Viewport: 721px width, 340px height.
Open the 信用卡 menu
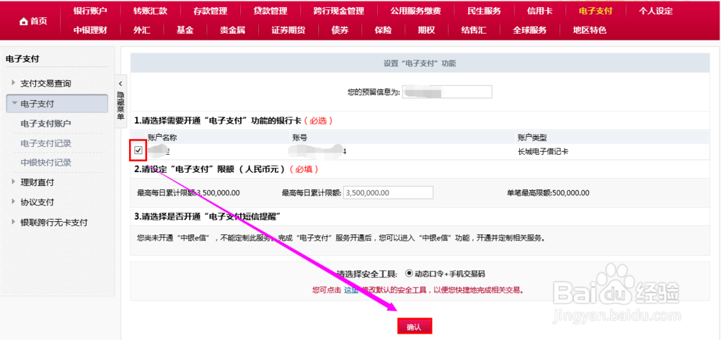pyautogui.click(x=540, y=11)
